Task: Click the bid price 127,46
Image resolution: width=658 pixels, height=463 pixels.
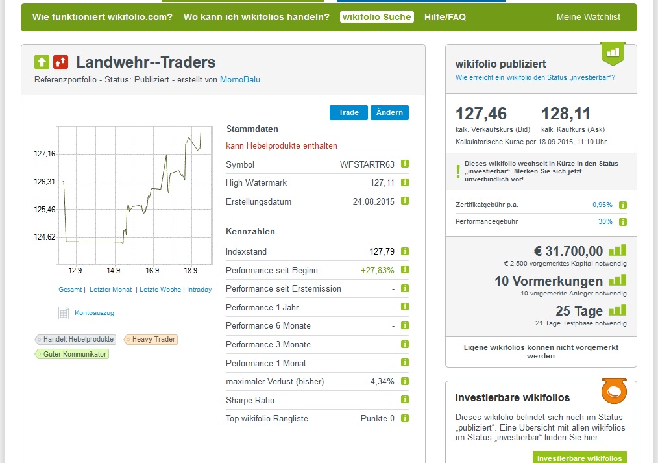Action: (x=481, y=114)
